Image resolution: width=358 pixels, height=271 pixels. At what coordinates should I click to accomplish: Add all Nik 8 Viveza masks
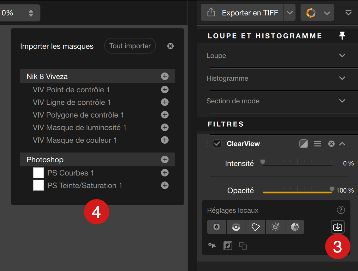click(164, 76)
